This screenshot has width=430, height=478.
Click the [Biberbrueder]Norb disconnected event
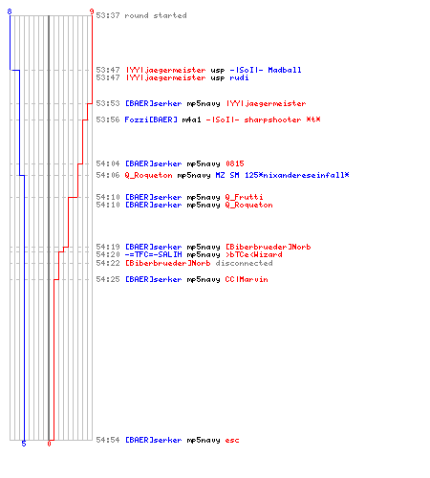184,263
